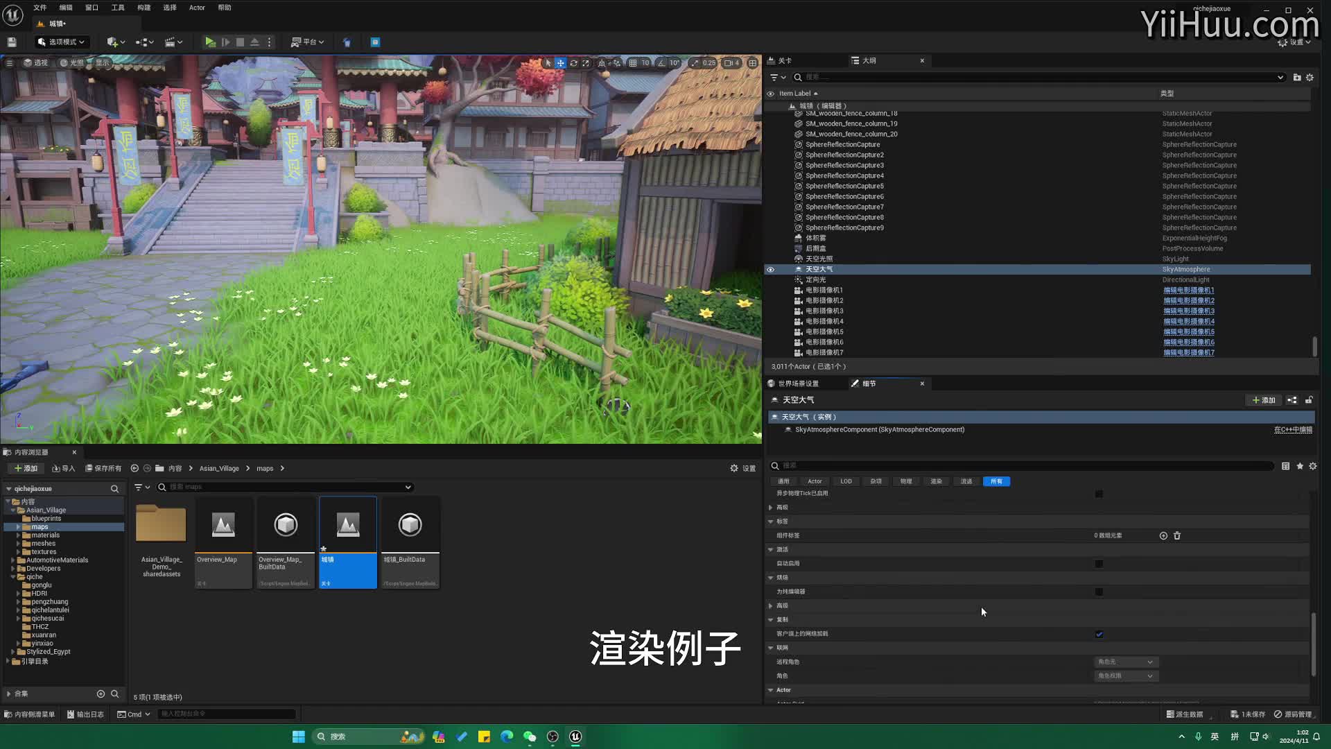Select the LOD filter in details
This screenshot has width=1331, height=749.
coord(846,481)
